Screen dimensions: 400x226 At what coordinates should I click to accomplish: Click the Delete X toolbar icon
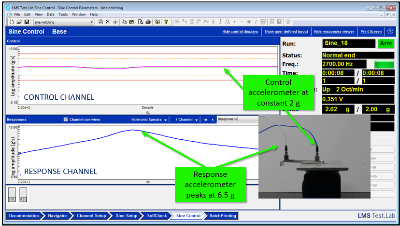click(x=108, y=22)
